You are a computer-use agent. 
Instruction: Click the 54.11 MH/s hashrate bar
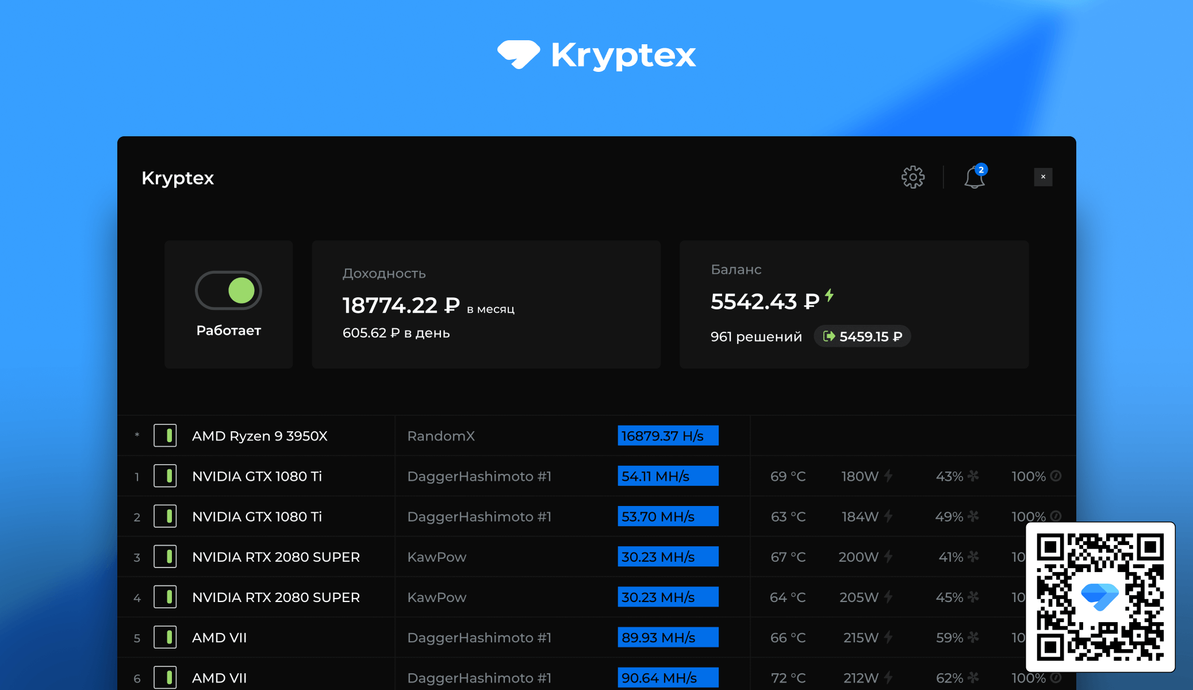click(668, 476)
